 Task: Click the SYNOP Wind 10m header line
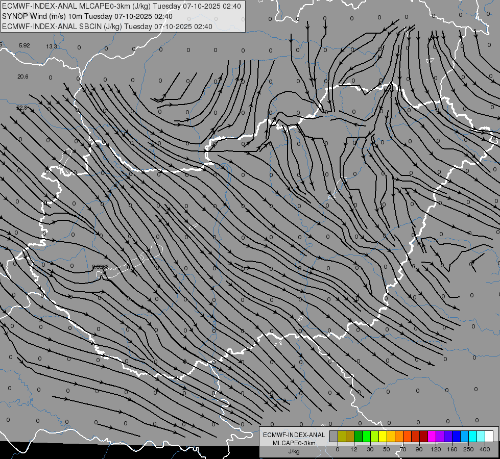coord(87,16)
